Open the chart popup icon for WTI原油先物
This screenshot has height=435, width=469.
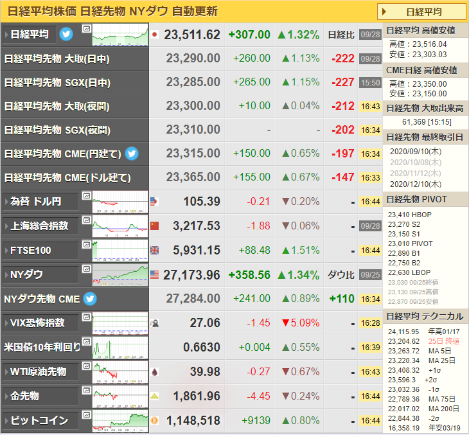pyautogui.click(x=87, y=366)
